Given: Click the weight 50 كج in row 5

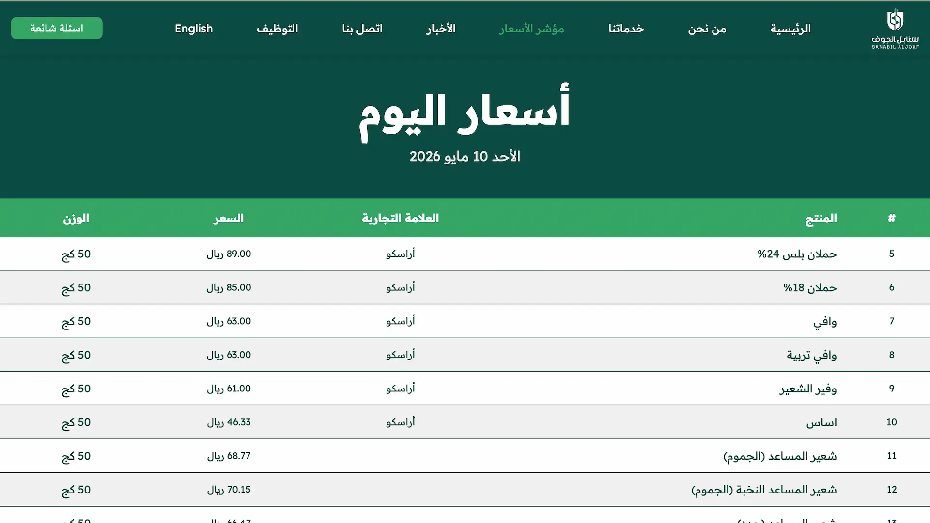Looking at the screenshot, I should coord(76,254).
